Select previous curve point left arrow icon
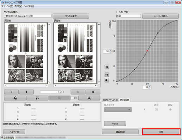 107,75
